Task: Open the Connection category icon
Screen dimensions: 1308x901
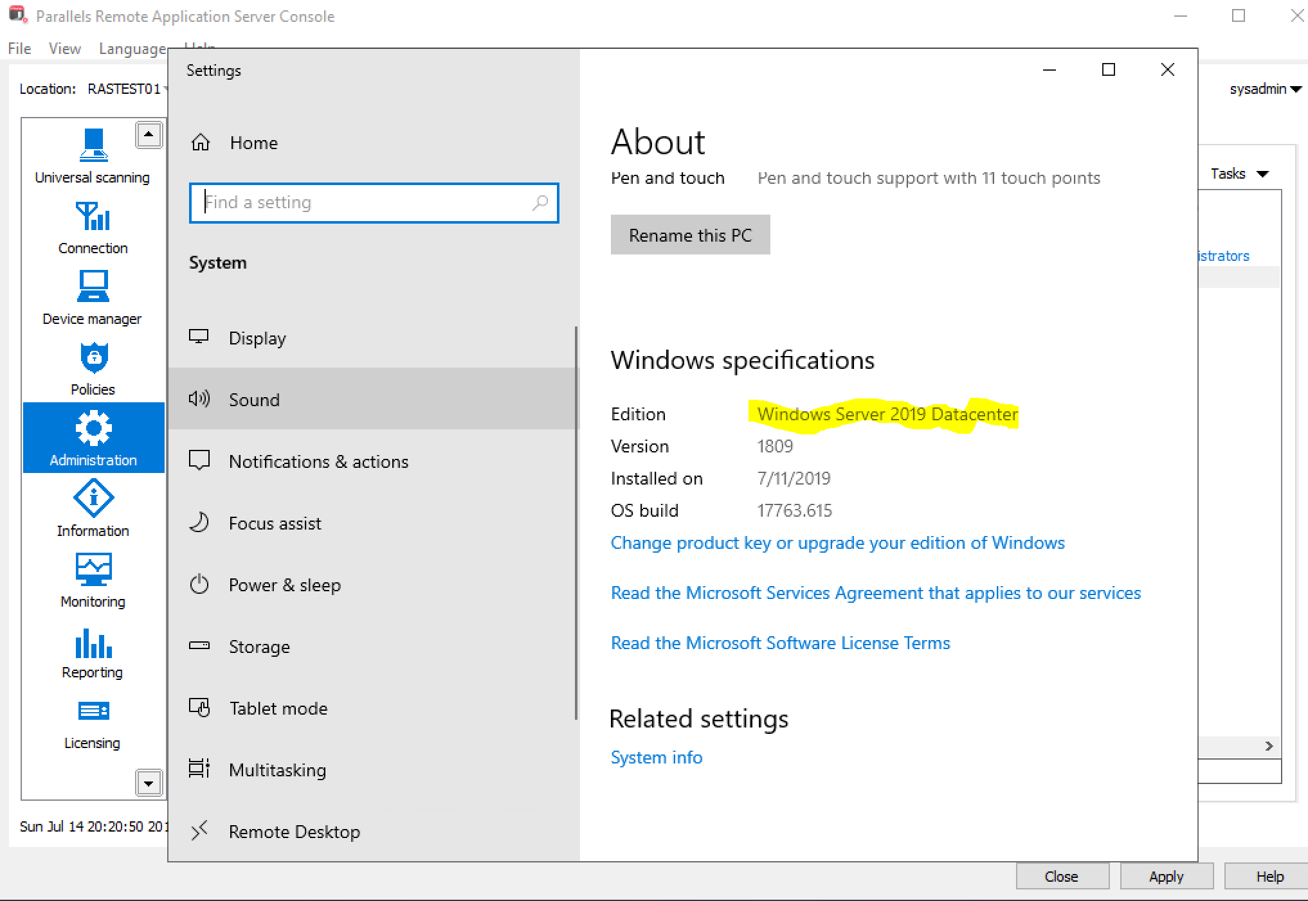Action: pos(93,216)
